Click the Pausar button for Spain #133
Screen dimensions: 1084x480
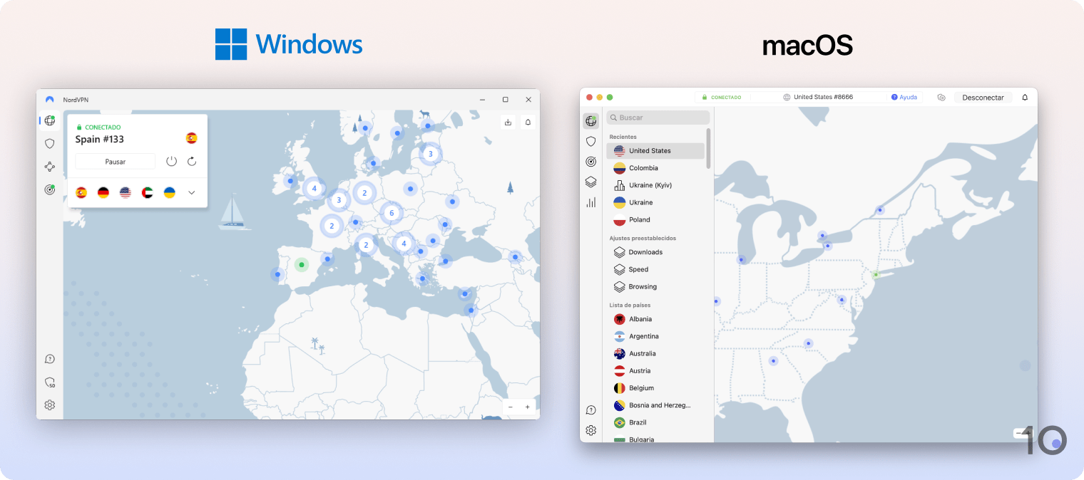pos(115,161)
